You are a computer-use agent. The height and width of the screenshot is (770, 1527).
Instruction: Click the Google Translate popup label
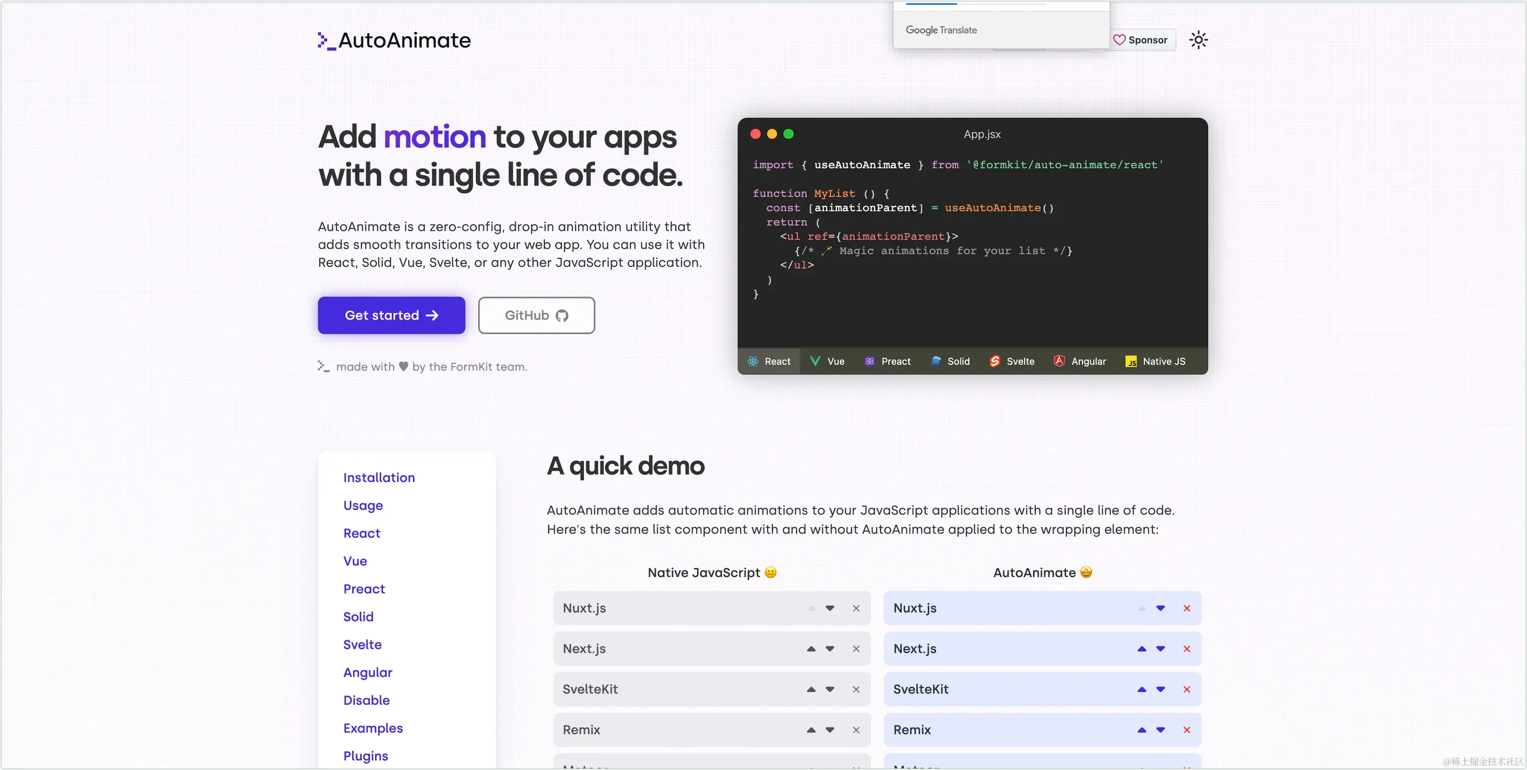tap(941, 30)
